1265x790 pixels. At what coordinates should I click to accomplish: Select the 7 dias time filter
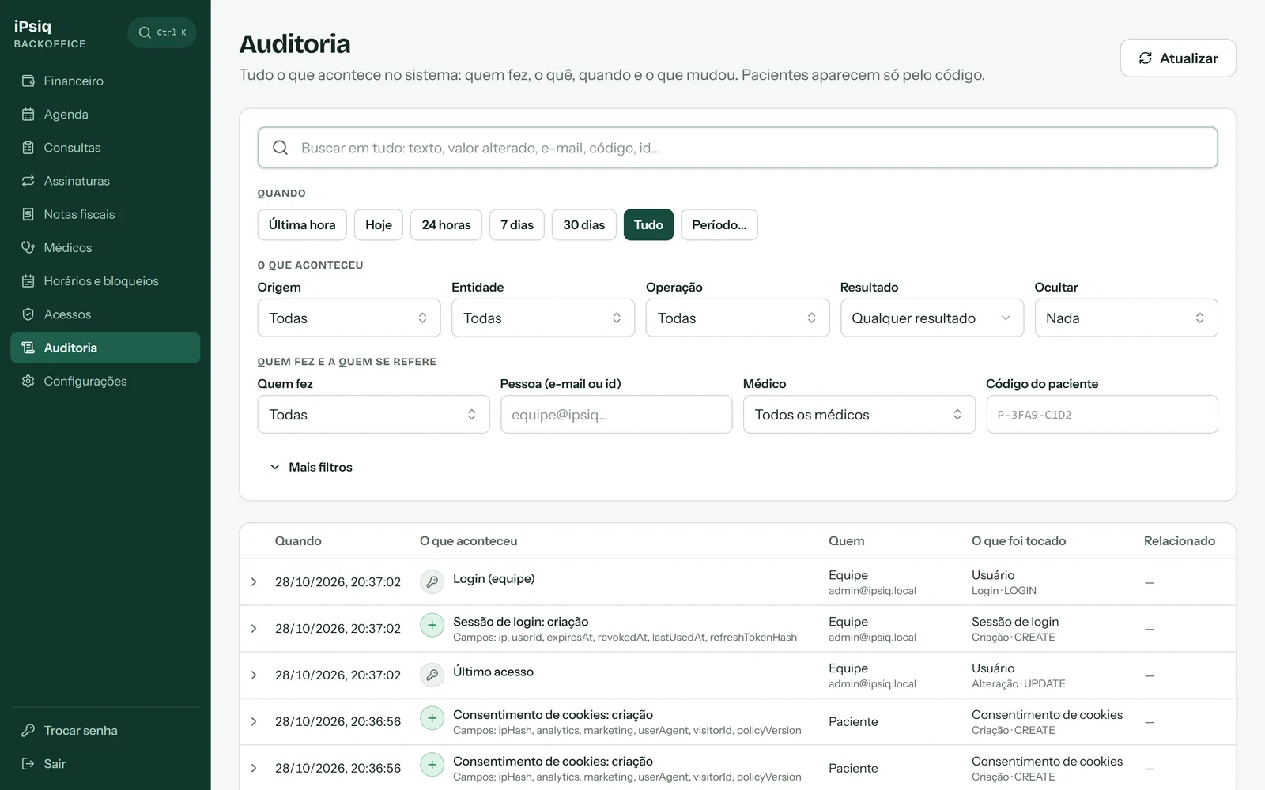pos(517,224)
